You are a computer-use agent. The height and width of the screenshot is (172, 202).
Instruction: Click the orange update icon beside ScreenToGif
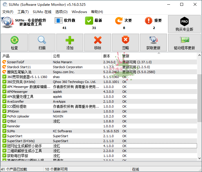(x=4, y=62)
